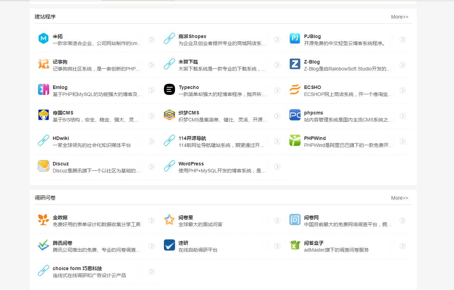
Task: Expand the chevron beside 木翼下载
Action: (x=277, y=65)
